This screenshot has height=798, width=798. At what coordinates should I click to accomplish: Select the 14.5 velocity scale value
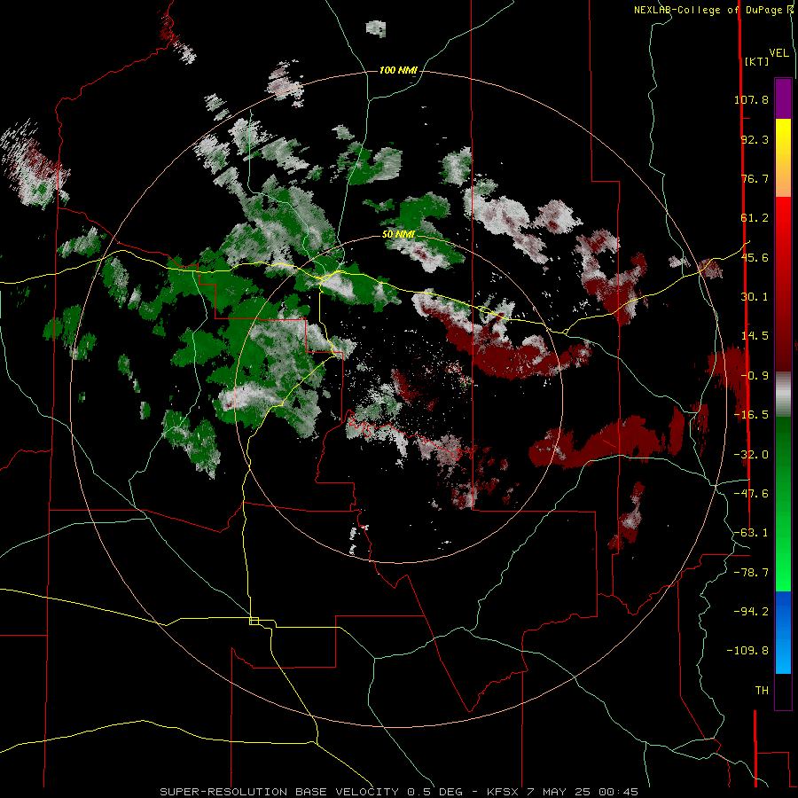click(755, 336)
